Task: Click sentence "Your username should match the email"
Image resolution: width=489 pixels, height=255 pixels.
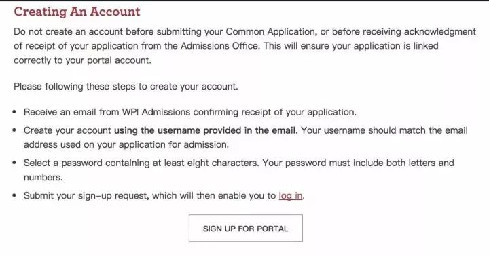Action: tap(384, 130)
